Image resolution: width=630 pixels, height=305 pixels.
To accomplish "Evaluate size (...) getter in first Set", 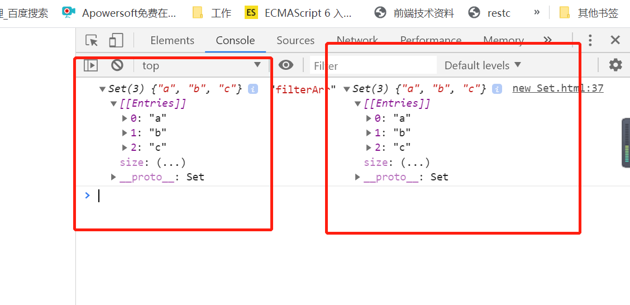I will coord(171,163).
